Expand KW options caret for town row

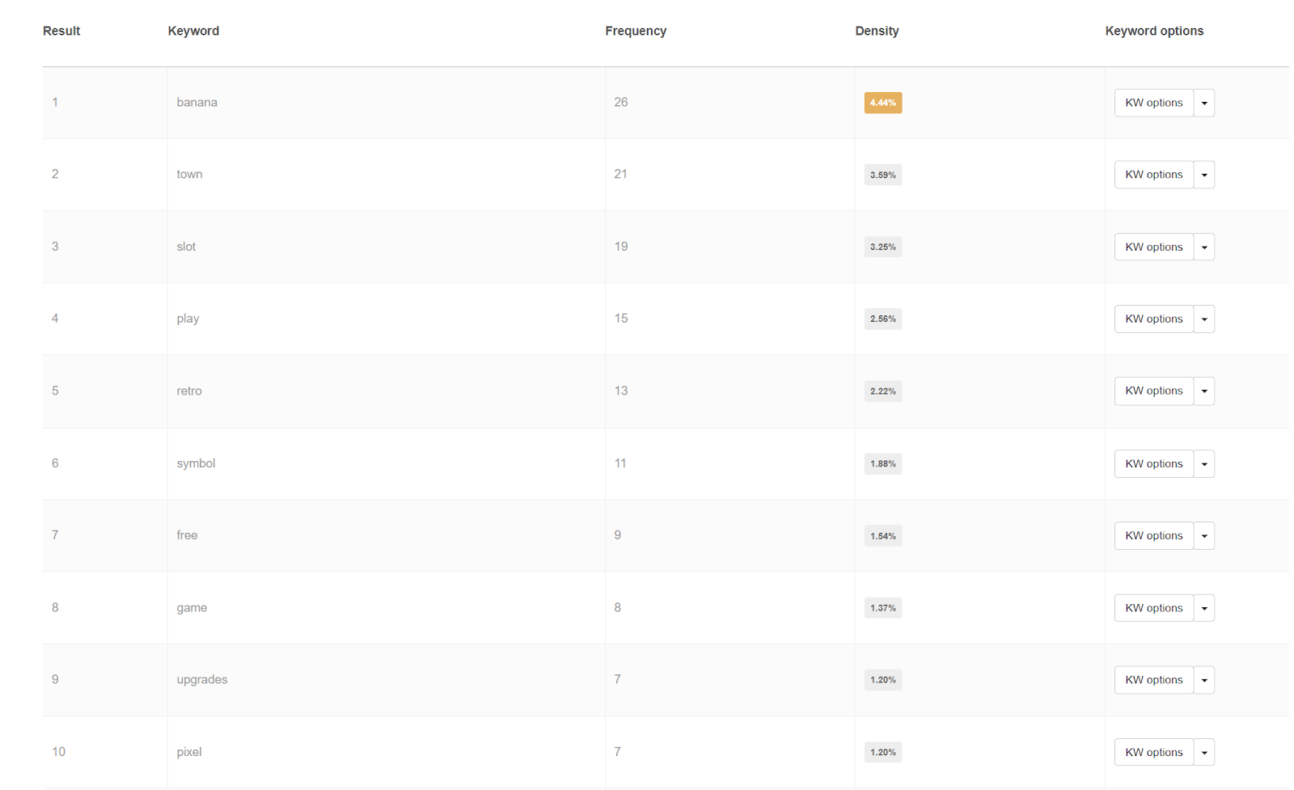pyautogui.click(x=1203, y=175)
